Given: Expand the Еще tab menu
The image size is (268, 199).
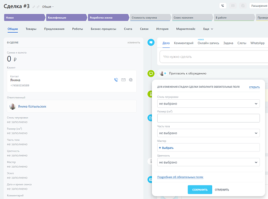Looking at the screenshot, I should 208,29.
